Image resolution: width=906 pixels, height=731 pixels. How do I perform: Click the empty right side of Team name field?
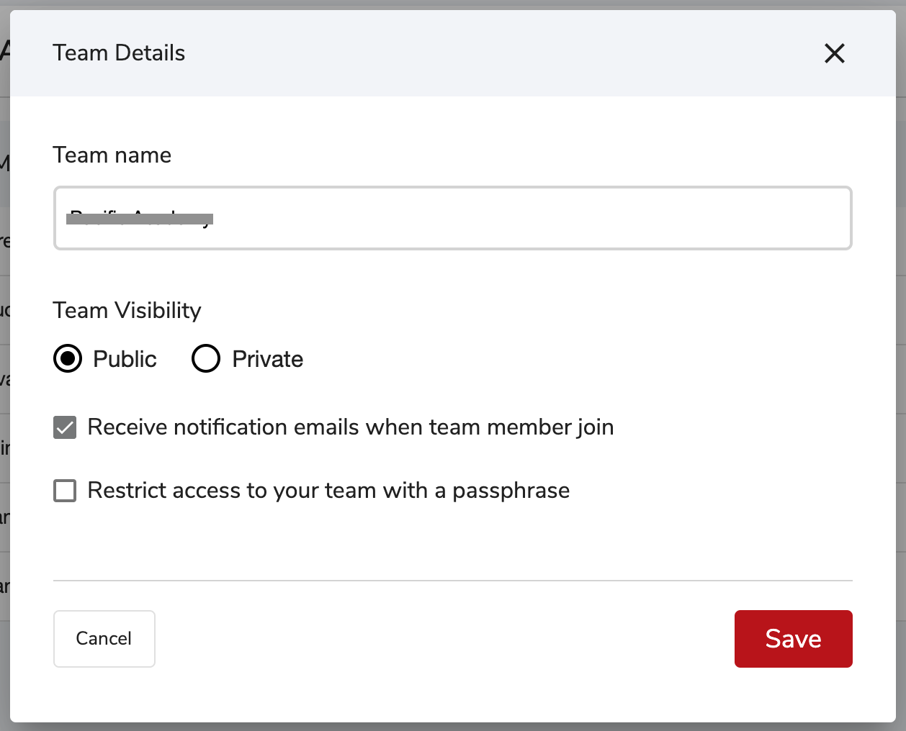pos(648,219)
